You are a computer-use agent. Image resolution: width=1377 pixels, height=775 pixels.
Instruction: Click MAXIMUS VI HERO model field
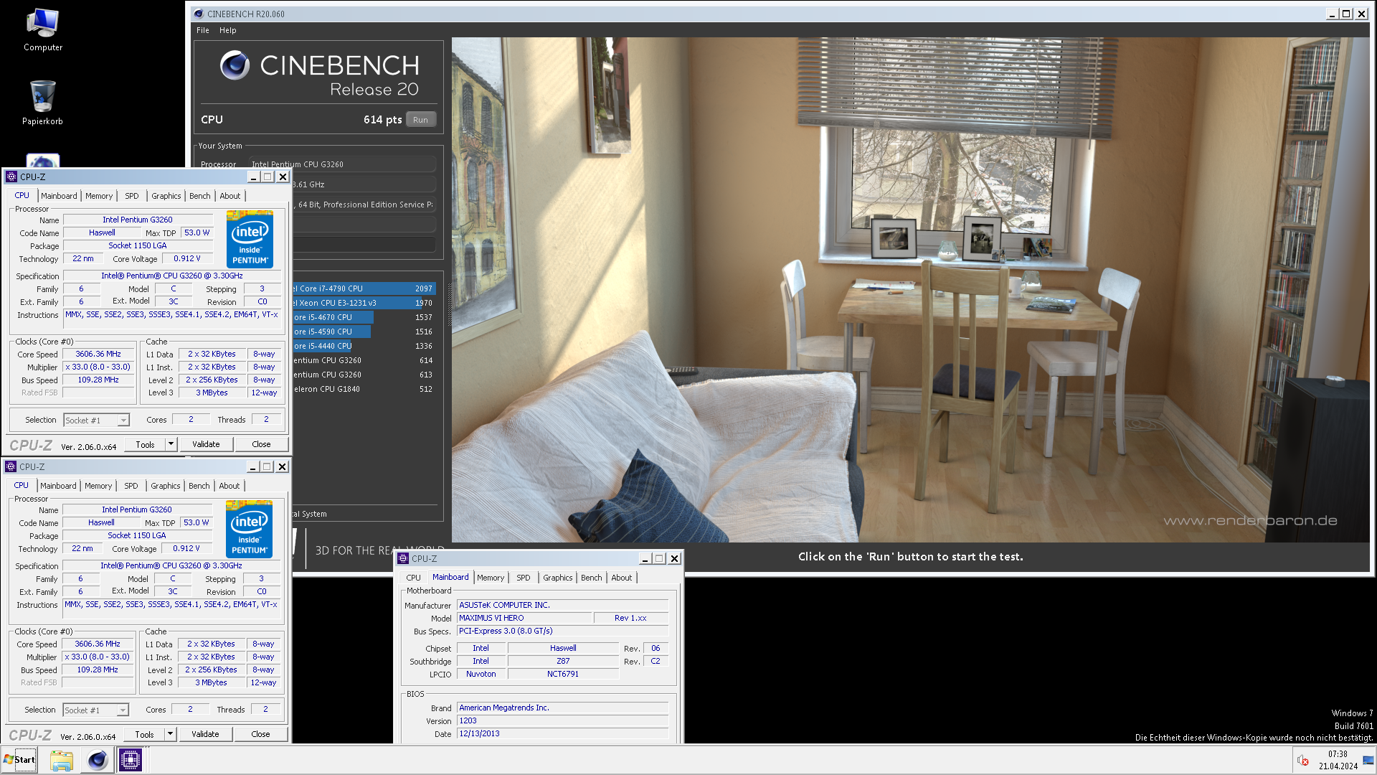pos(524,618)
